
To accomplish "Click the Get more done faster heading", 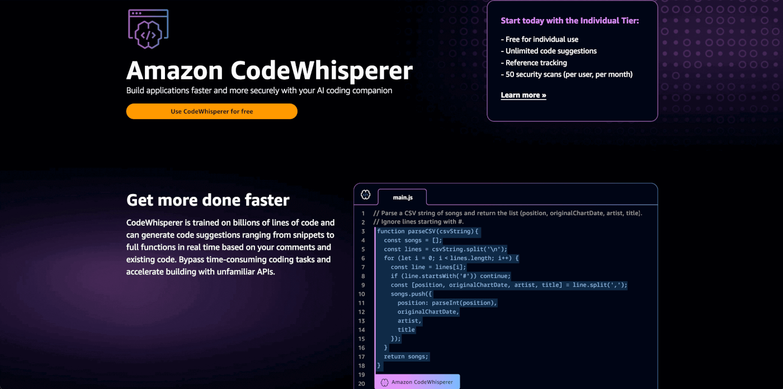I will 207,200.
